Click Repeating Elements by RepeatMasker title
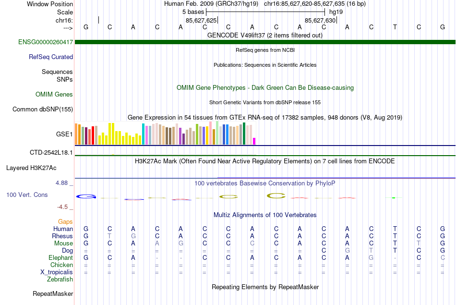Image resolution: width=456 pixels, height=305 pixels. [265, 287]
